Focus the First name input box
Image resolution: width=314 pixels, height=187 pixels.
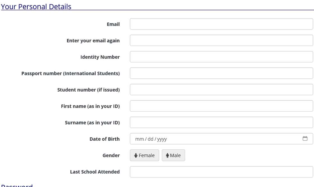(221, 106)
